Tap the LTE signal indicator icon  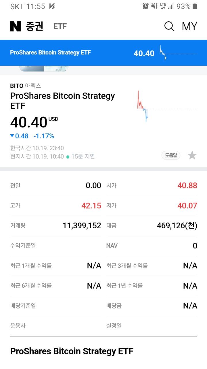coord(163,6)
